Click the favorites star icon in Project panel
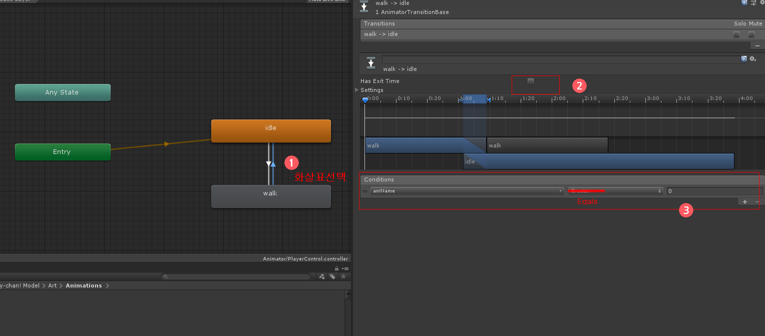765x336 pixels. (343, 276)
